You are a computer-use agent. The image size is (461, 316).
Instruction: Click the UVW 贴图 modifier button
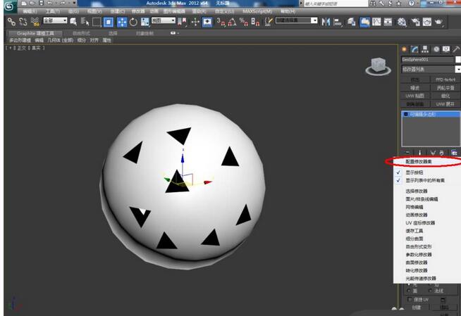click(415, 96)
